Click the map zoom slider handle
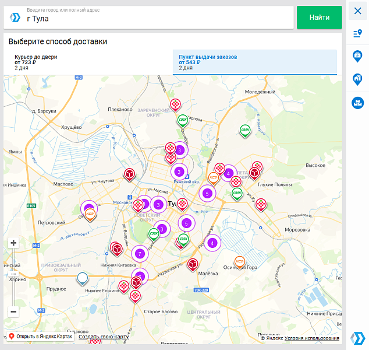This screenshot has height=350, width=369. [13, 273]
